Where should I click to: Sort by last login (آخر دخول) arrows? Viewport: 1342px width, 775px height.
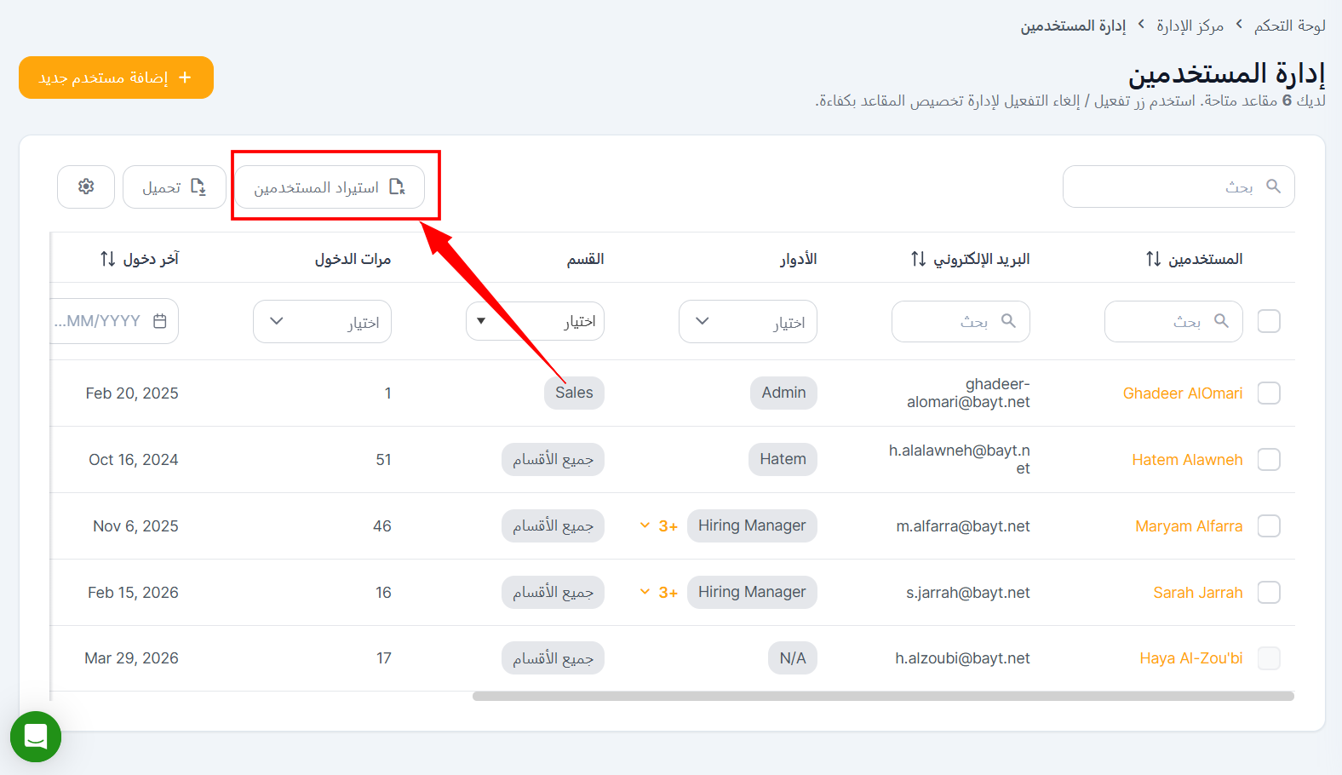tap(108, 259)
